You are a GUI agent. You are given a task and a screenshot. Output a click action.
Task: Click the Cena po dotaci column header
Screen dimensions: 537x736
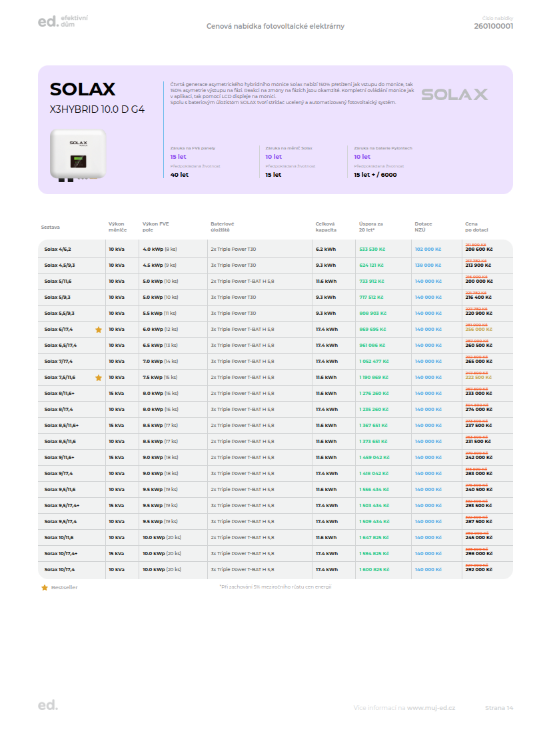pyautogui.click(x=476, y=226)
